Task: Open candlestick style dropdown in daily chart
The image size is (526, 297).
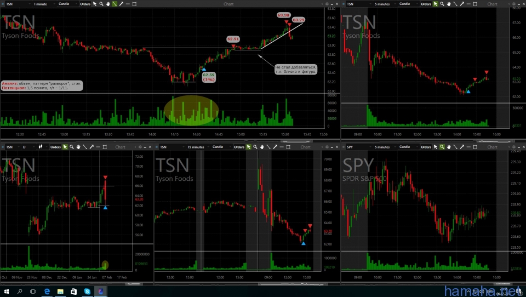Action: click(43, 147)
